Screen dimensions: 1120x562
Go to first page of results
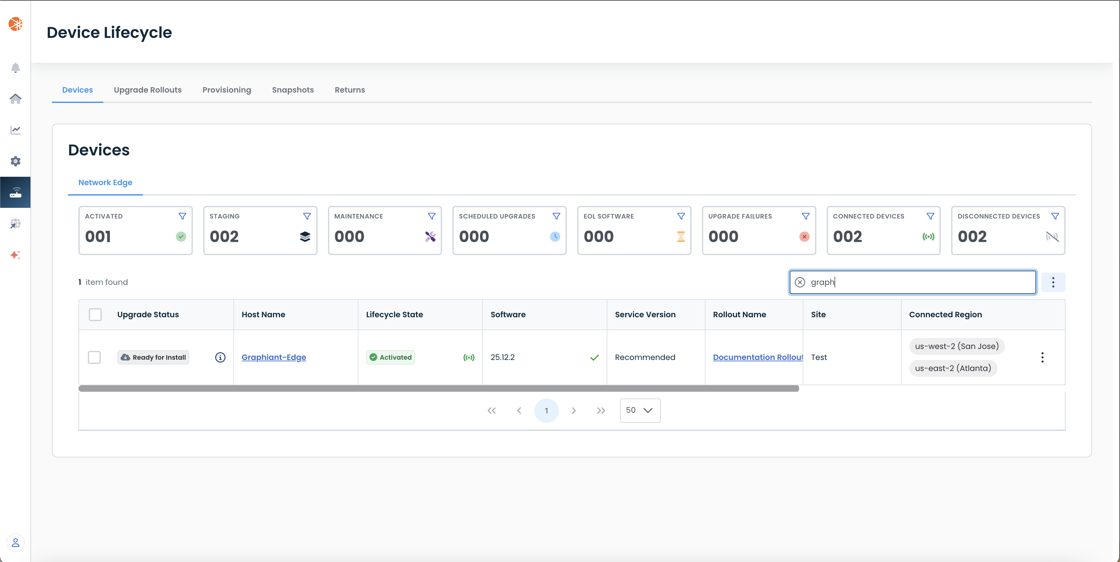click(x=492, y=410)
